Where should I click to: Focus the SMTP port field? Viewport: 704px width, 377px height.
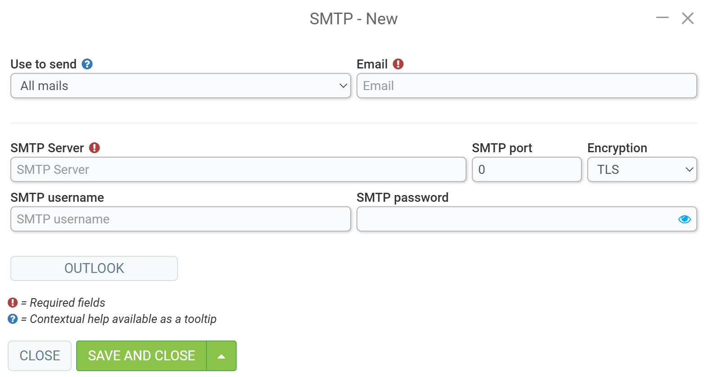pos(527,169)
